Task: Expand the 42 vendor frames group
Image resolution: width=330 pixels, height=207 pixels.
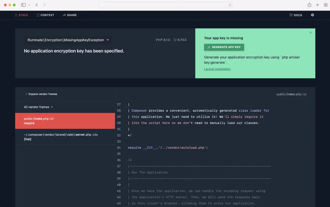Action: pos(38,107)
